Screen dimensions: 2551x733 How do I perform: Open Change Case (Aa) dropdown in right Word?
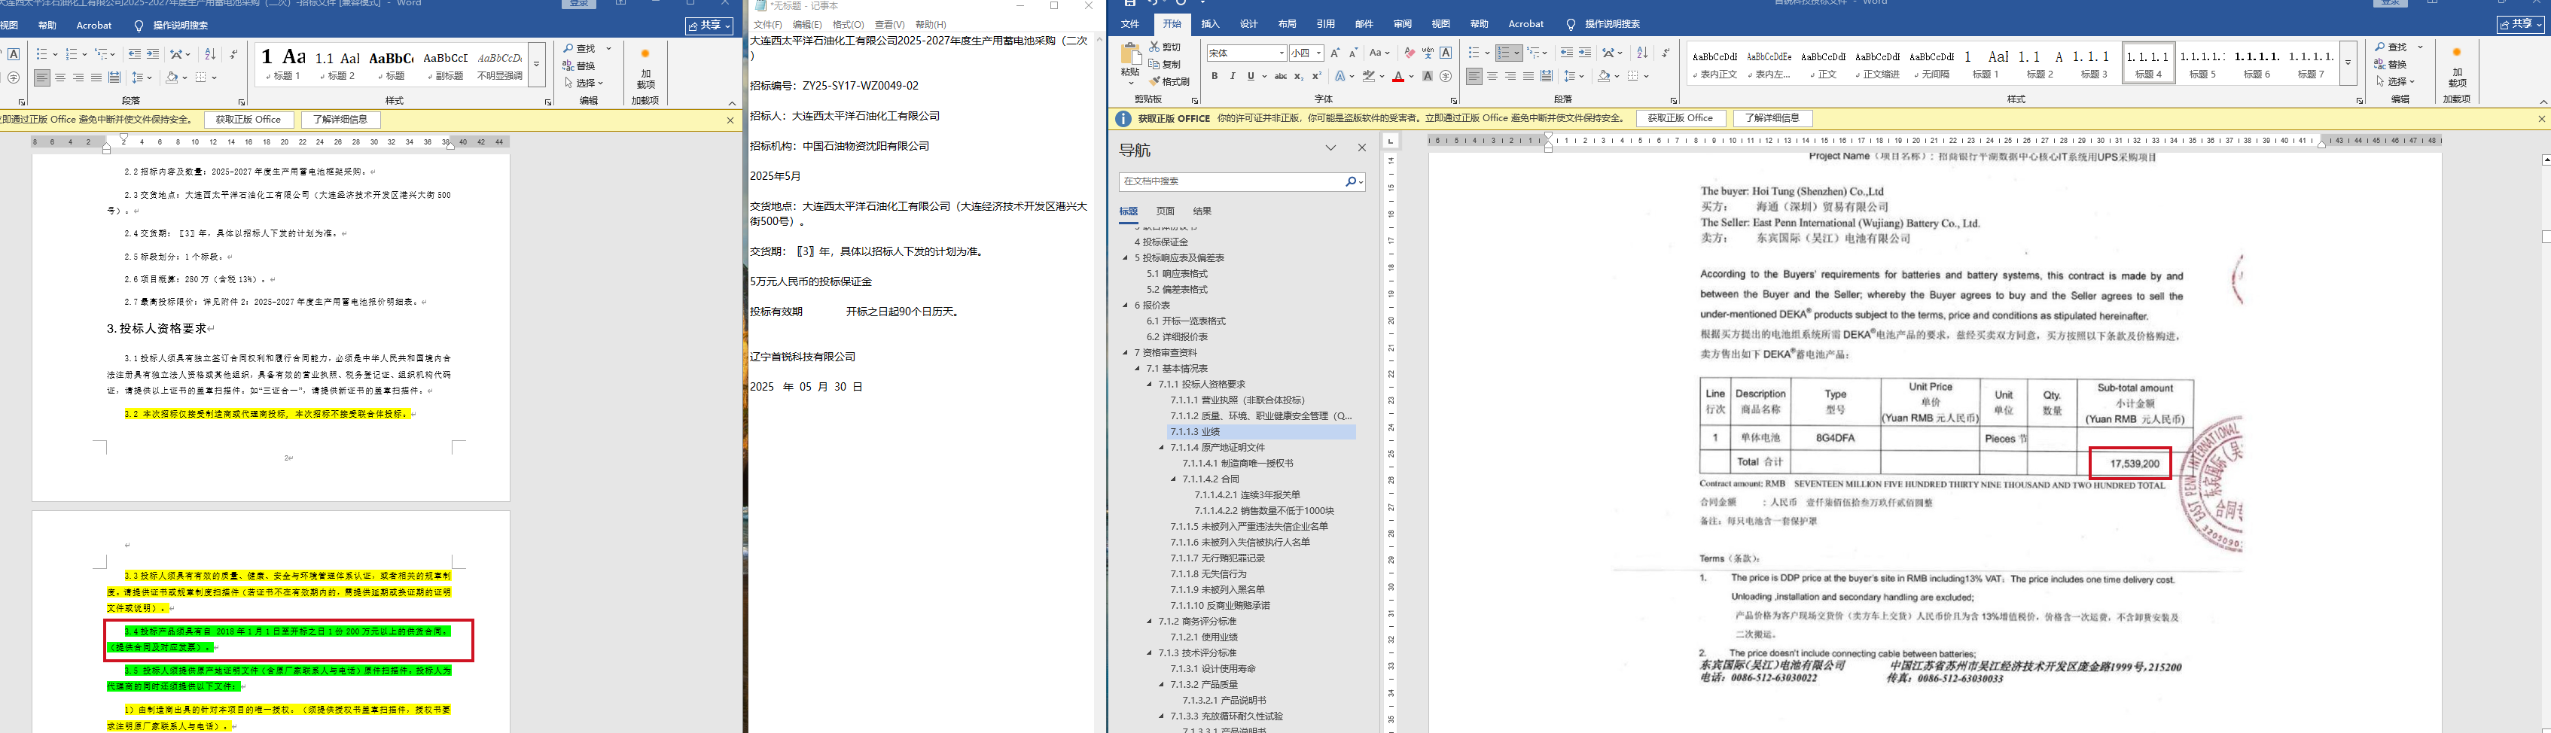(x=1379, y=53)
